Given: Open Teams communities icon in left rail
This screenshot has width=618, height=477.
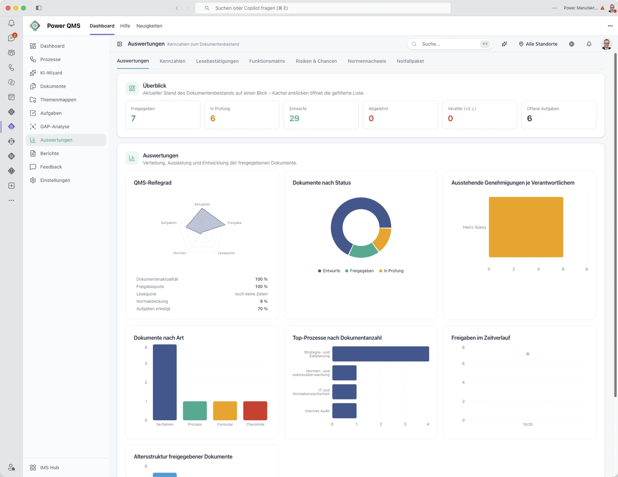Looking at the screenshot, I should point(11,52).
